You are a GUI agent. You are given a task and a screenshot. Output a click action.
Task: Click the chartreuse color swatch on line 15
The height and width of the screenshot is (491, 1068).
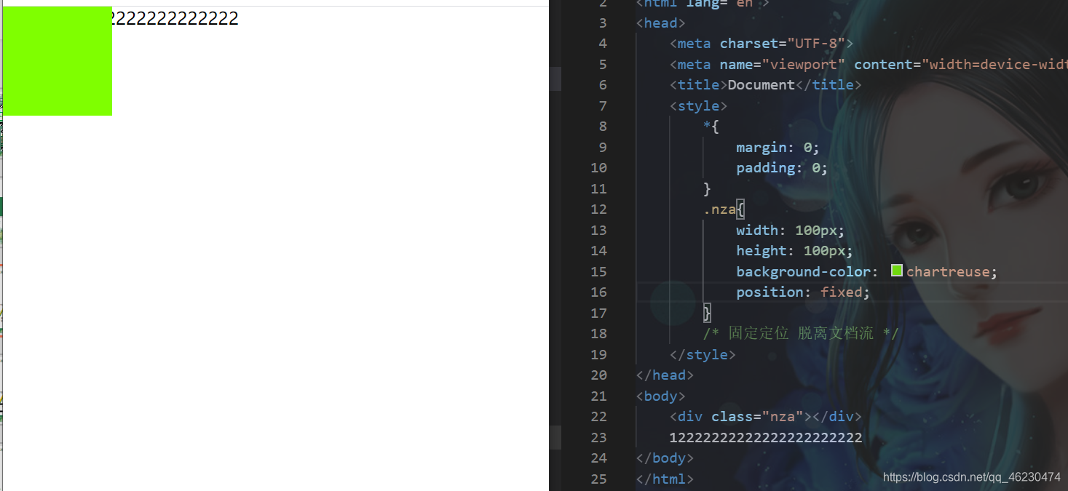897,271
